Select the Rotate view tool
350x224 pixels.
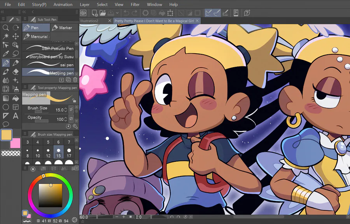click(16, 28)
